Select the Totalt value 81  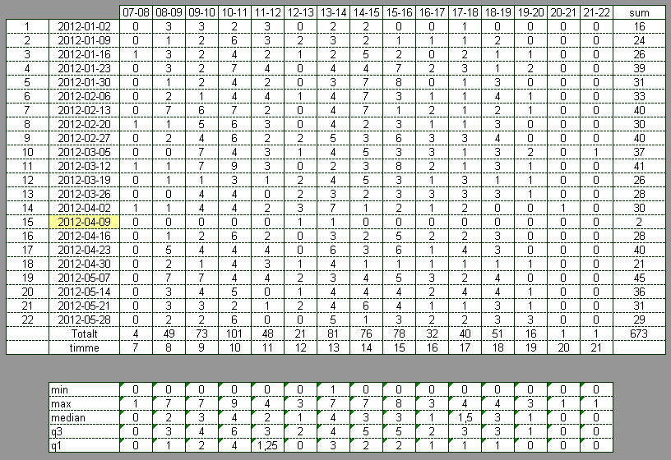[334, 333]
